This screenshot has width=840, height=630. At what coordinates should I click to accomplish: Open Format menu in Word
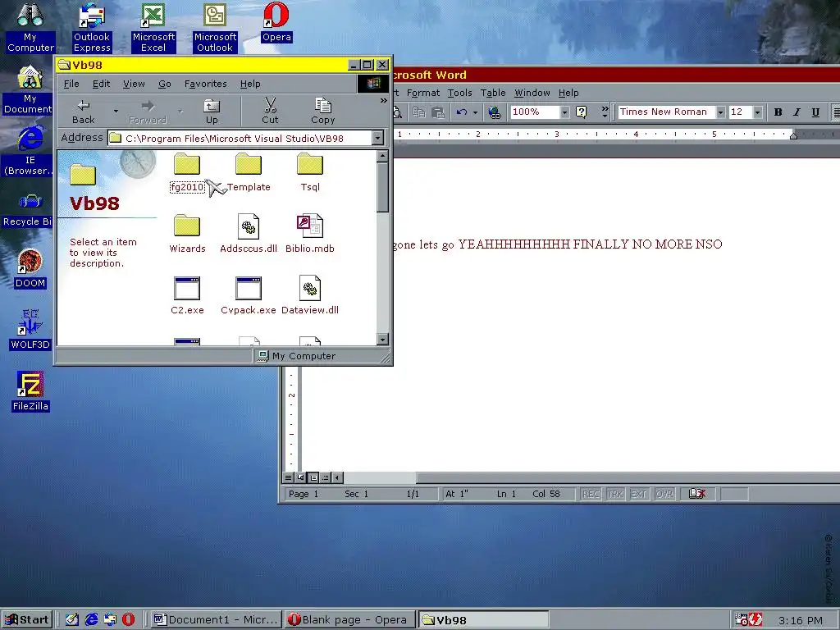[x=423, y=93]
